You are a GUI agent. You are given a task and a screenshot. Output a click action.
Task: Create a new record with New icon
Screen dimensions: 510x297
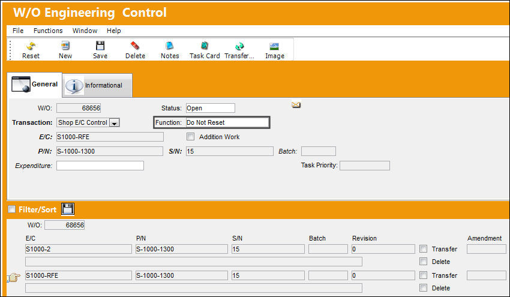point(65,46)
